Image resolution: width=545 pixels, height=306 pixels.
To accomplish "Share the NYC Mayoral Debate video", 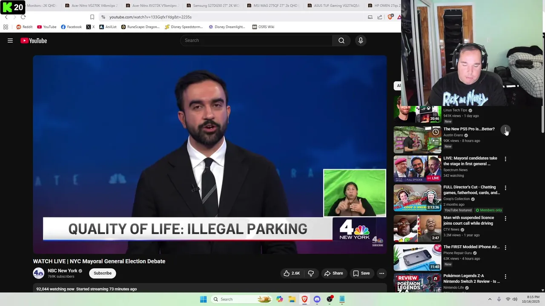I will point(333,273).
